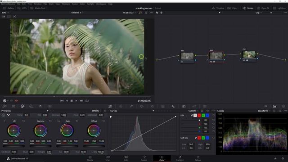The height and width of the screenshot is (162, 288).
Task: Reset the Gain color wheel
Action: (x=77, y=121)
